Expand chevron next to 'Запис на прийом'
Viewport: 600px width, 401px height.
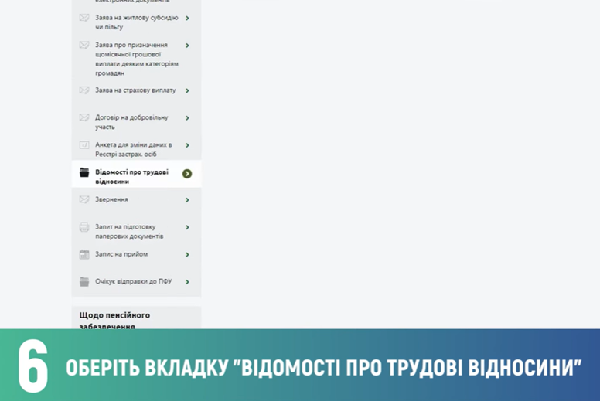click(187, 254)
